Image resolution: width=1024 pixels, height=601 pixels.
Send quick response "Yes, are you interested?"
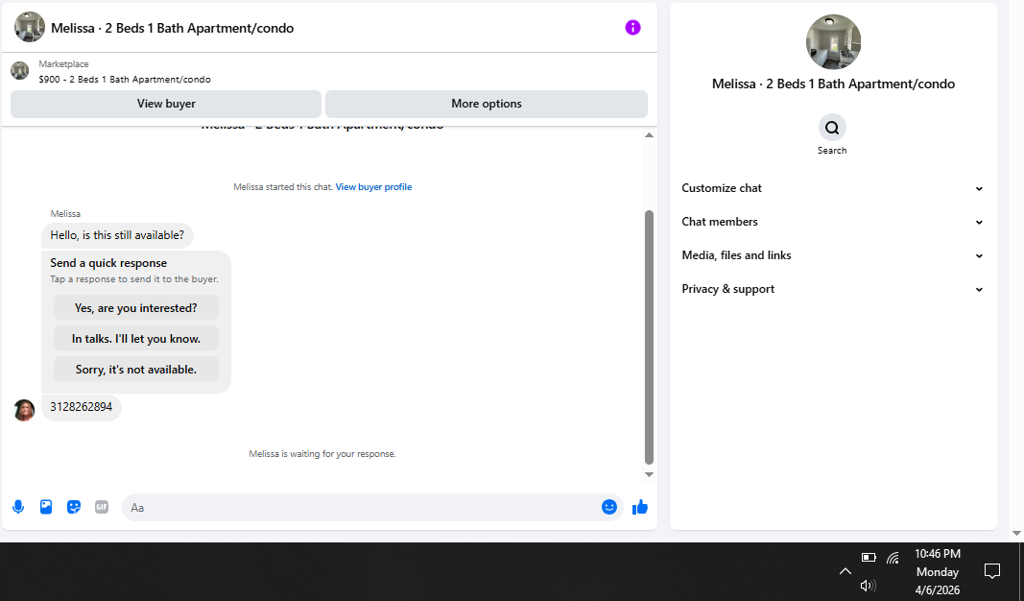coord(136,307)
